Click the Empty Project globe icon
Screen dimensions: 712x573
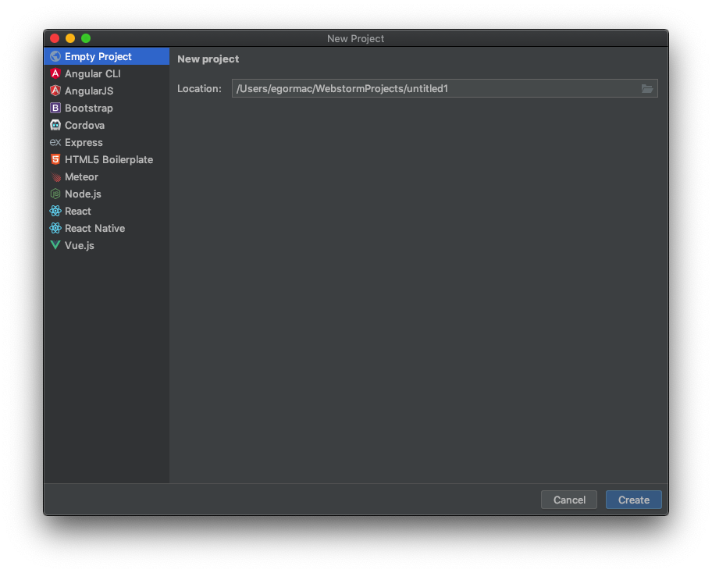(55, 56)
